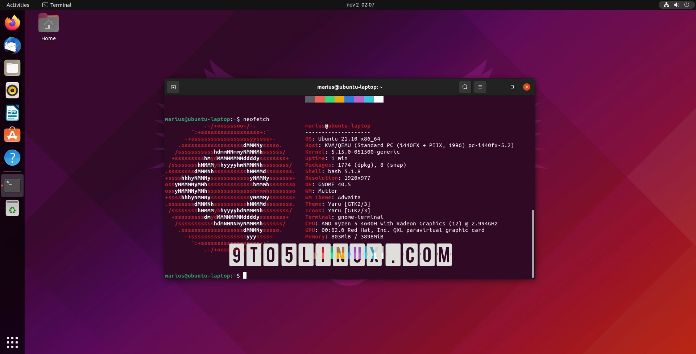696x354 pixels.
Task: Open the terminal hamburger menu
Action: (x=480, y=87)
